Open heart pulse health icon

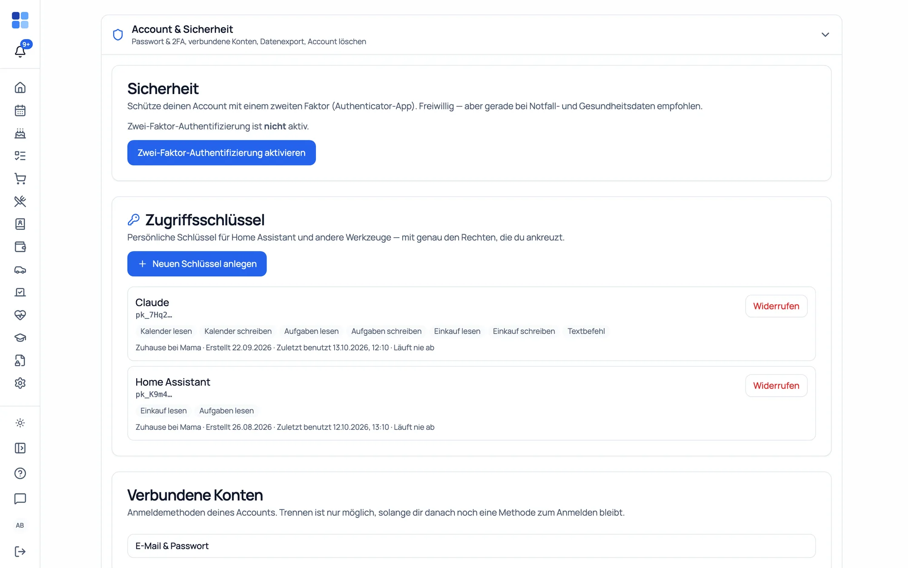[20, 315]
